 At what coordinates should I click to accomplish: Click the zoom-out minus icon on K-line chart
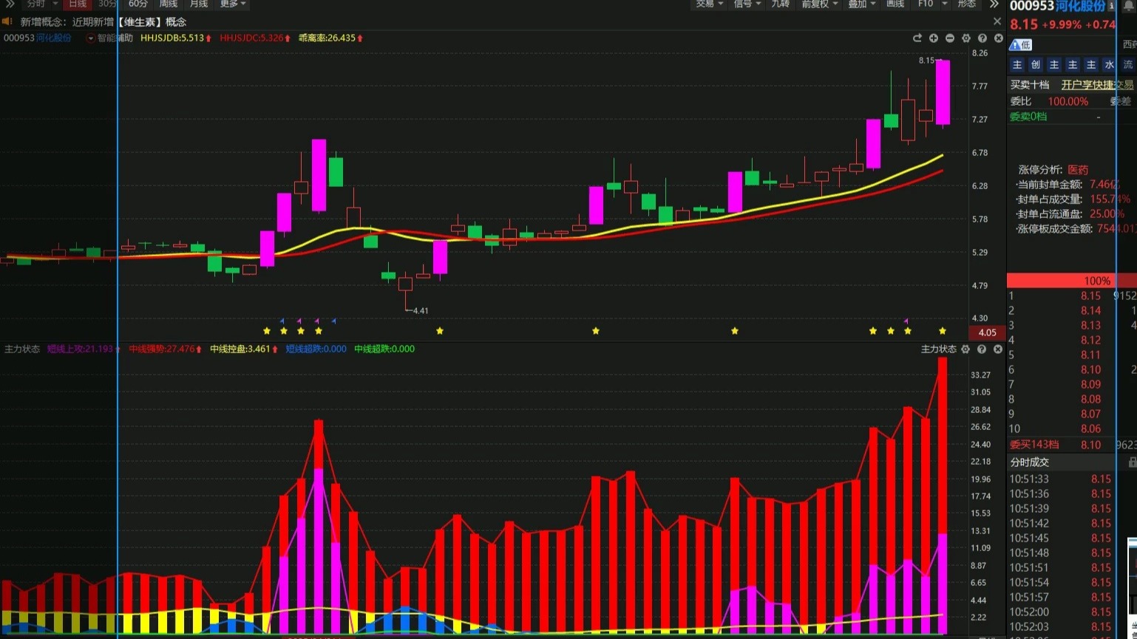click(950, 38)
